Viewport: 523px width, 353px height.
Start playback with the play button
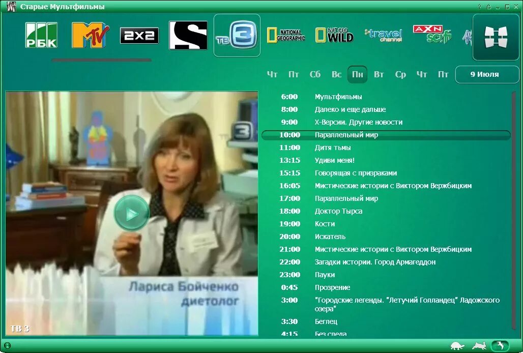pyautogui.click(x=131, y=213)
